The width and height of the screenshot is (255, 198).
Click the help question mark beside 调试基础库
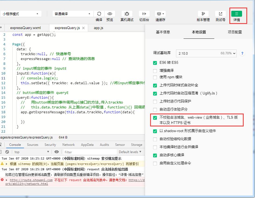point(242,53)
